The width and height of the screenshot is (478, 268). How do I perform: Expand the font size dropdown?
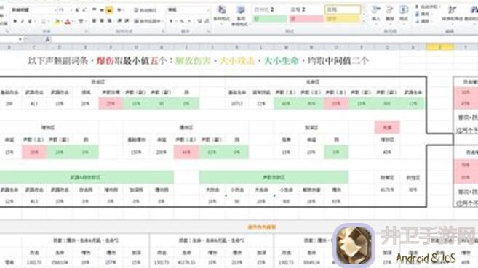[71, 10]
